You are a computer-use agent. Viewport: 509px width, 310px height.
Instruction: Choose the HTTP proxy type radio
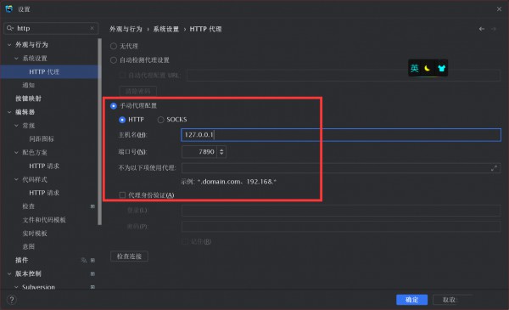point(122,120)
